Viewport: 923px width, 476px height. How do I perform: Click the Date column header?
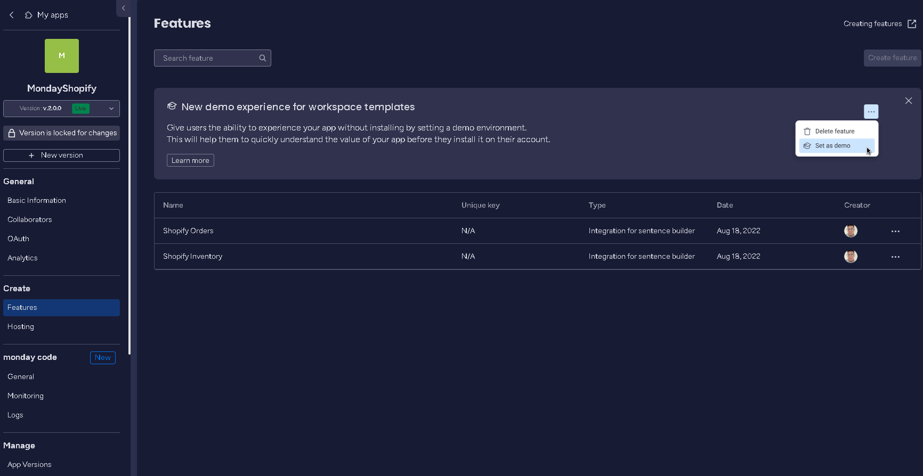pos(725,206)
